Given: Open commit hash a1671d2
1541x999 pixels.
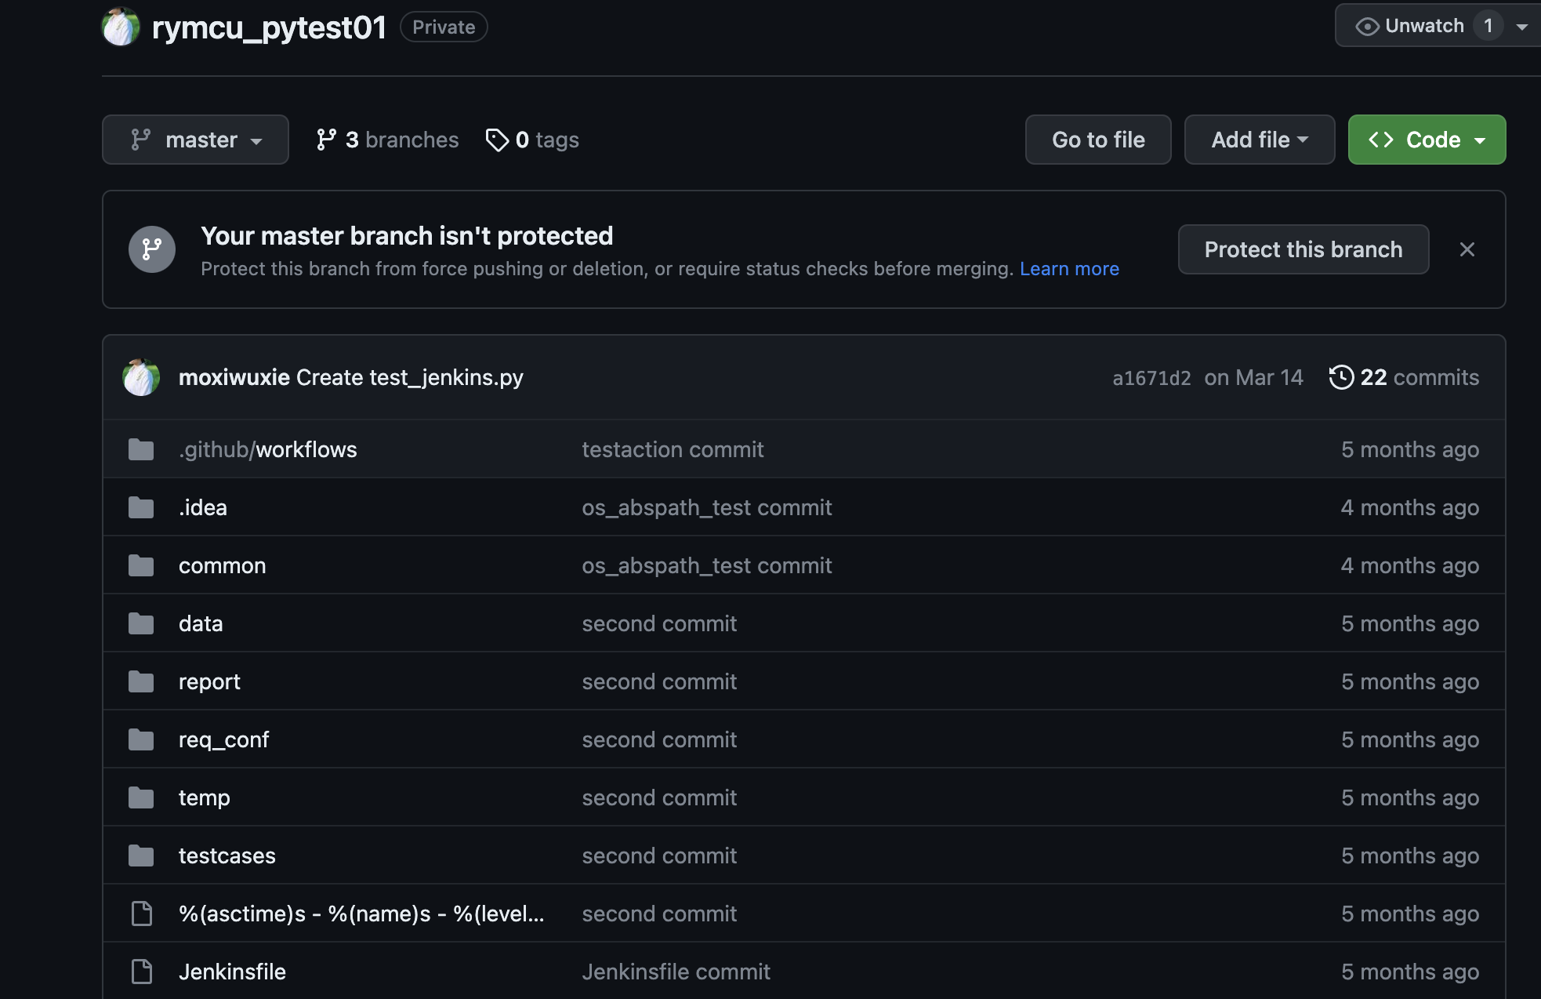Looking at the screenshot, I should click(1151, 378).
